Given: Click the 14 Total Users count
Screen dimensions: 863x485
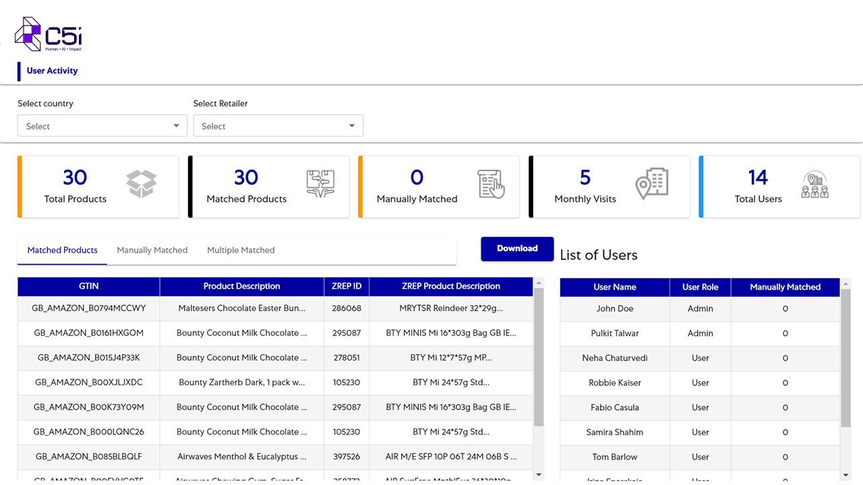Looking at the screenshot, I should (x=758, y=178).
